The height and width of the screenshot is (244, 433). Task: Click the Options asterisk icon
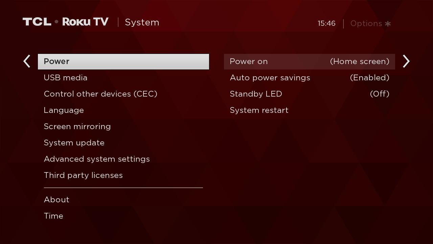click(x=388, y=24)
